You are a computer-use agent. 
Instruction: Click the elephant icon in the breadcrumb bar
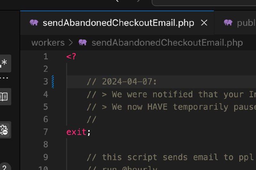83,42
